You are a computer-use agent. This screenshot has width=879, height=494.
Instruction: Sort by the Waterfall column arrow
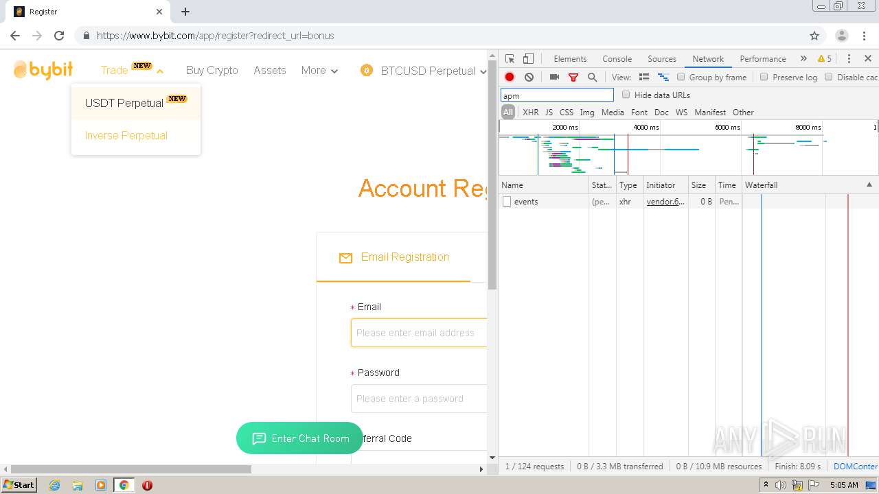pos(869,185)
